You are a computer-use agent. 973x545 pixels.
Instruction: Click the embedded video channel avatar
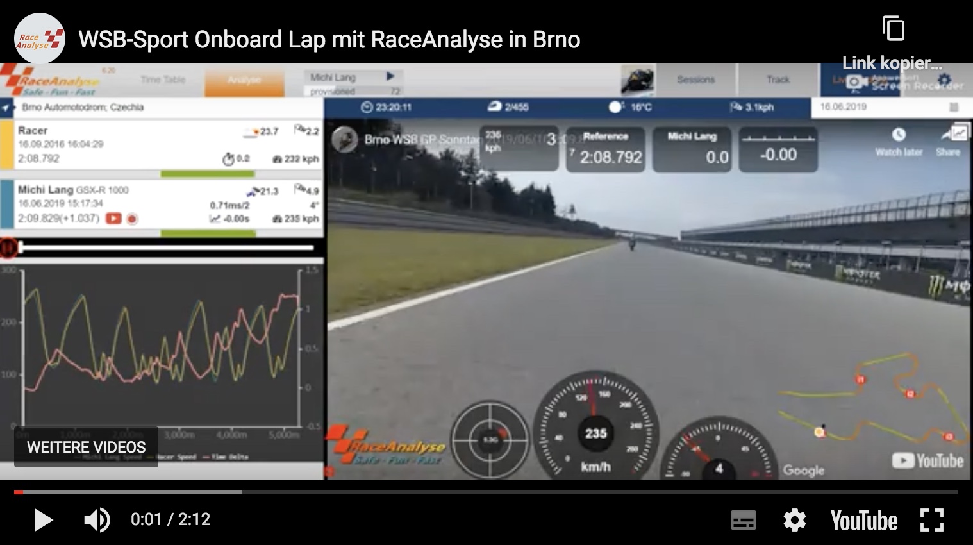[x=344, y=140]
